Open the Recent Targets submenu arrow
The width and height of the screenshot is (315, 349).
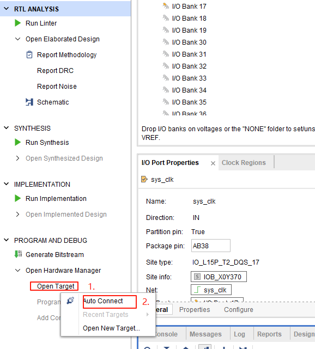click(x=148, y=315)
